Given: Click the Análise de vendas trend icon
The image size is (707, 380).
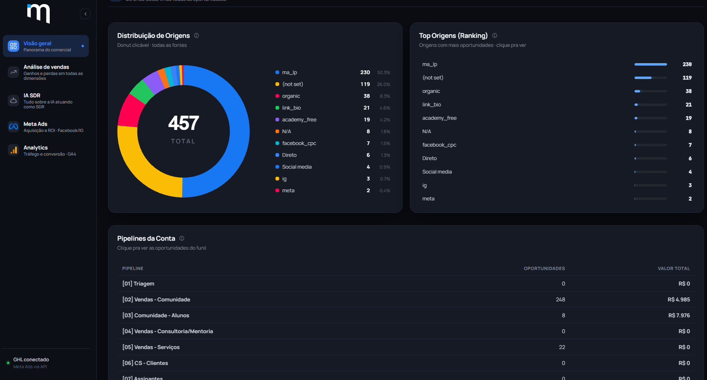Looking at the screenshot, I should 13,72.
